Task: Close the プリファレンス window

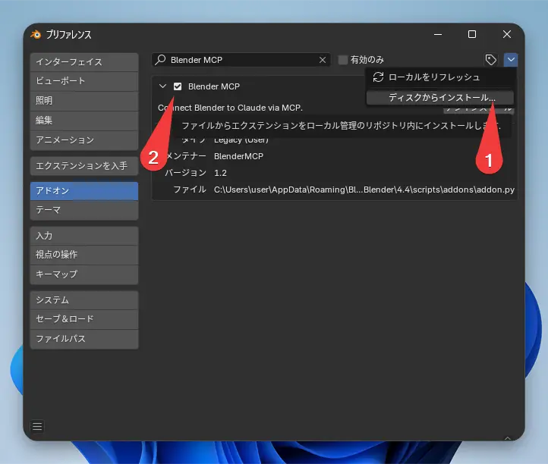Action: (507, 34)
